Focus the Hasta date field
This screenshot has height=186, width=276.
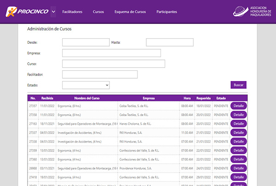[x=170, y=42]
